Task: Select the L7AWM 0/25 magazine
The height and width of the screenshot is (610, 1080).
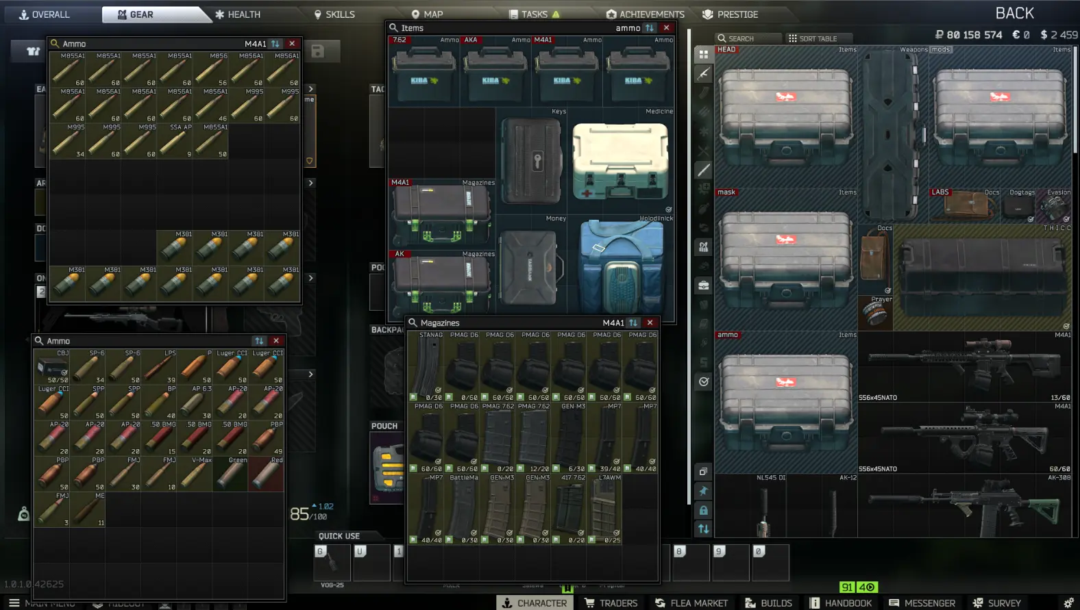Action: pyautogui.click(x=604, y=509)
